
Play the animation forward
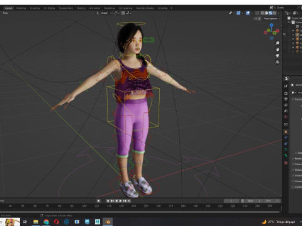tap(121, 201)
